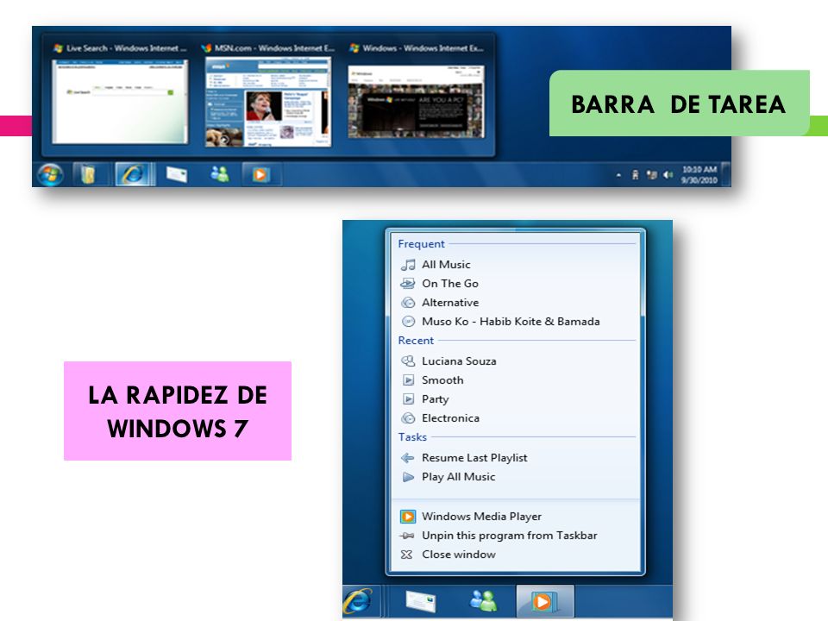The height and width of the screenshot is (621, 828).
Task: Click Internet Explorer icon in lower taskbar
Action: click(358, 600)
